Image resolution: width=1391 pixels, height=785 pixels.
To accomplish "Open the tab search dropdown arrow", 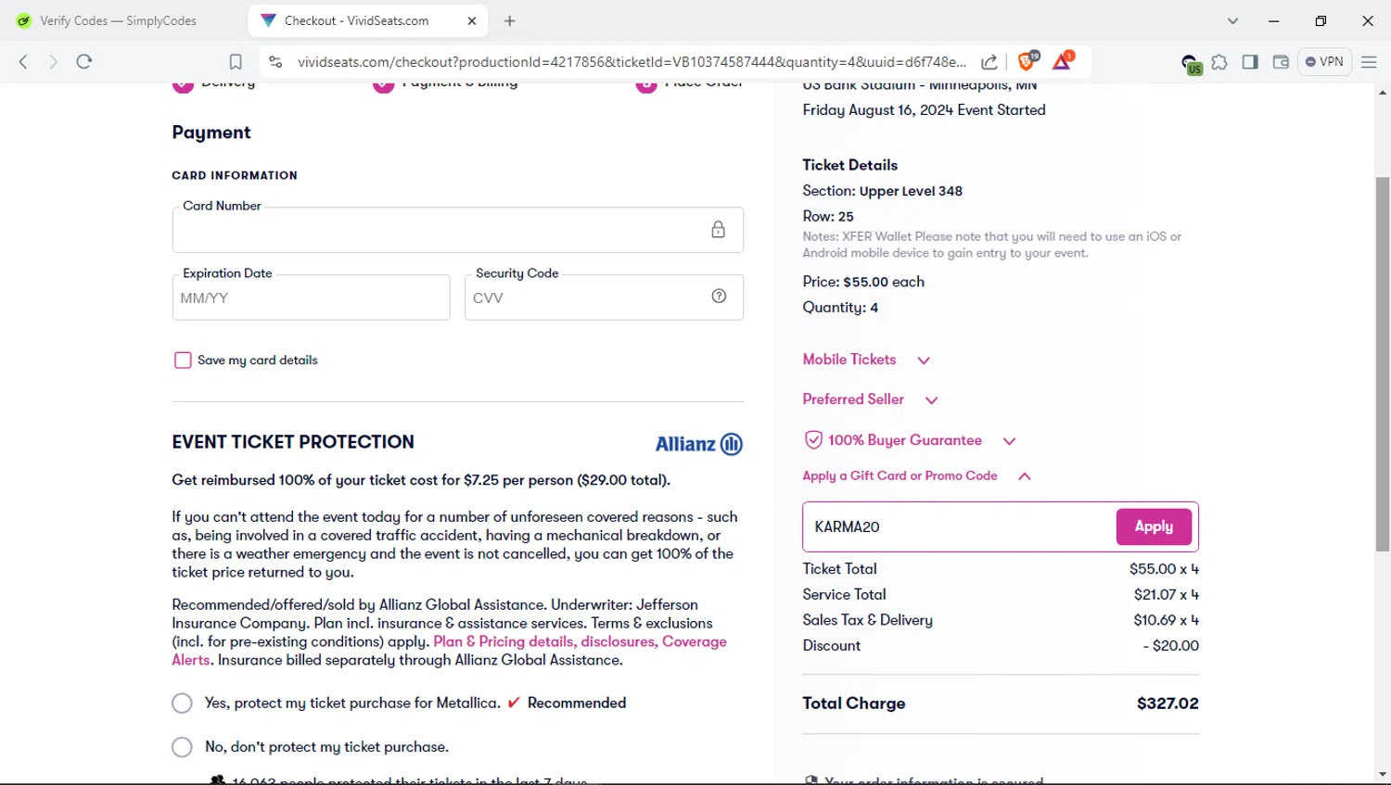I will click(x=1232, y=21).
